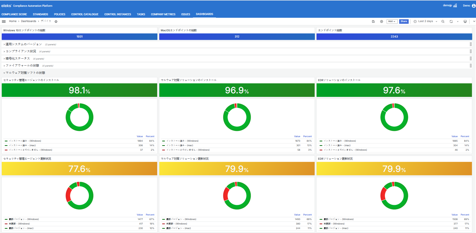Open the hamburger menu icon
Image resolution: width=476 pixels, height=233 pixels.
[4, 22]
